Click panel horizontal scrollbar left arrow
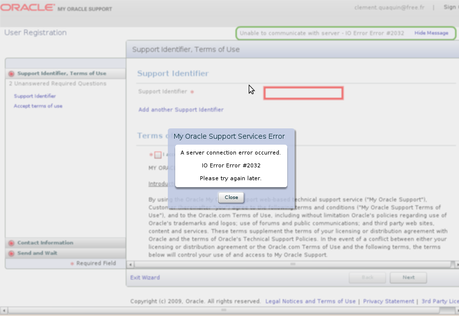 click(130, 265)
